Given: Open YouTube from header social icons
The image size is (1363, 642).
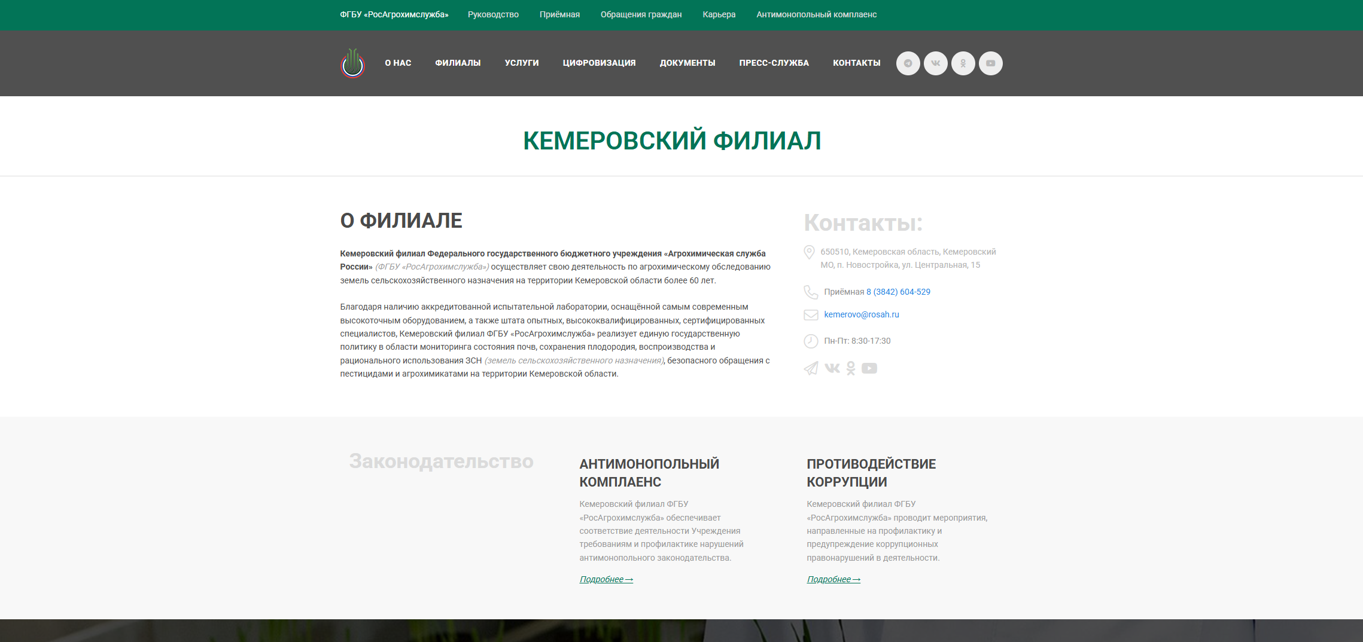Looking at the screenshot, I should point(990,63).
